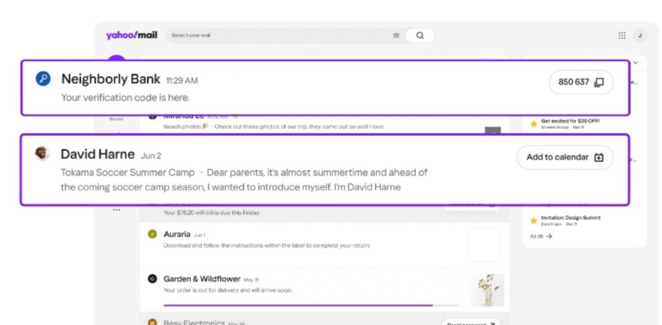Open Get excited for $20 OFF item
Screen dimensions: 662x325
(x=569, y=121)
